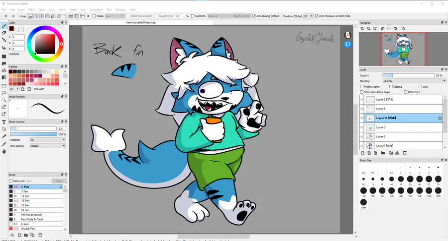
Task: Enable the layer Lock checkbox
Action: [x=420, y=86]
